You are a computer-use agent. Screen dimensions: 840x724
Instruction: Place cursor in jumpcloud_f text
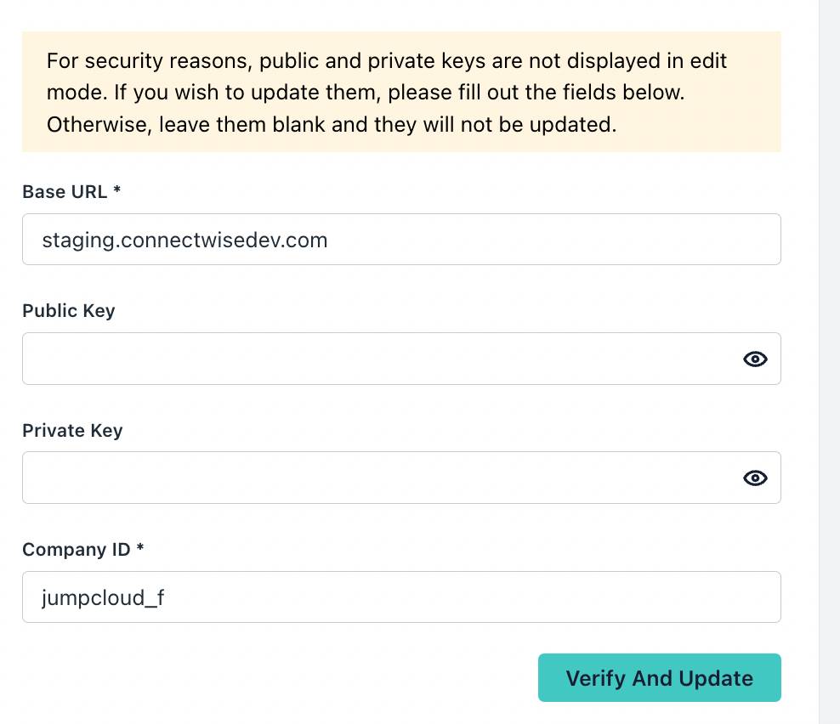(103, 597)
